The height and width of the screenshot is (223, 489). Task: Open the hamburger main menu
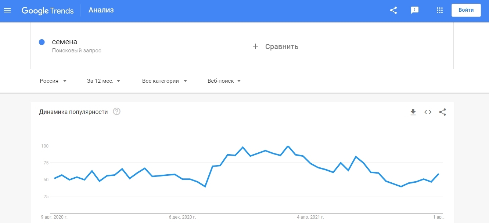click(7, 10)
